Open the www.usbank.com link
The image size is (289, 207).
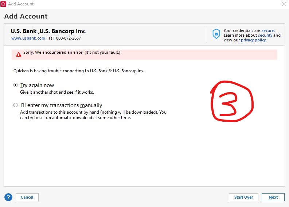point(28,38)
